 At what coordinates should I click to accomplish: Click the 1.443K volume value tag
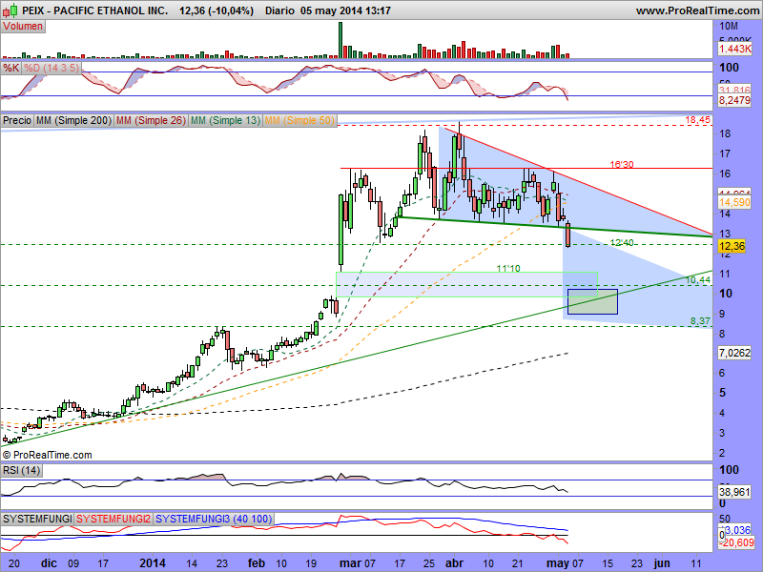point(734,49)
